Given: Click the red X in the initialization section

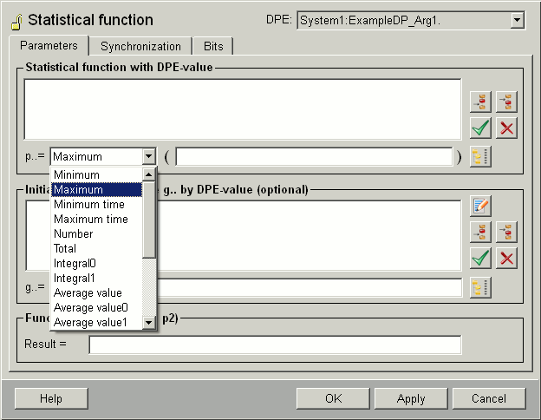Looking at the screenshot, I should click(x=506, y=258).
